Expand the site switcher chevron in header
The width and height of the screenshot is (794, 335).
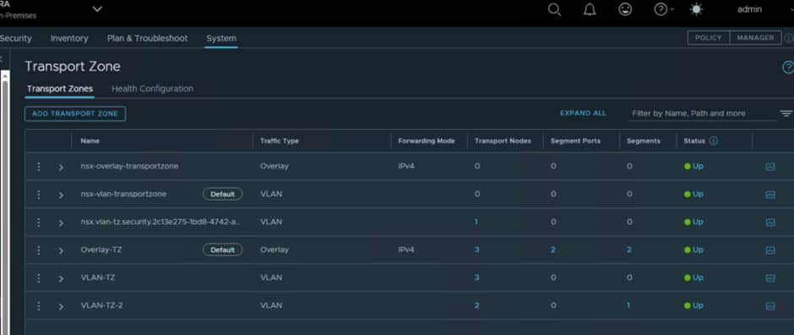click(x=97, y=9)
